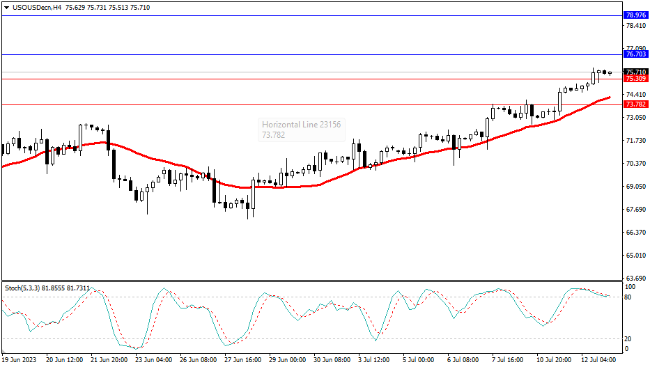The width and height of the screenshot is (650, 367).
Task: Click the 70.370 value on price axis
Action: pyautogui.click(x=635, y=164)
